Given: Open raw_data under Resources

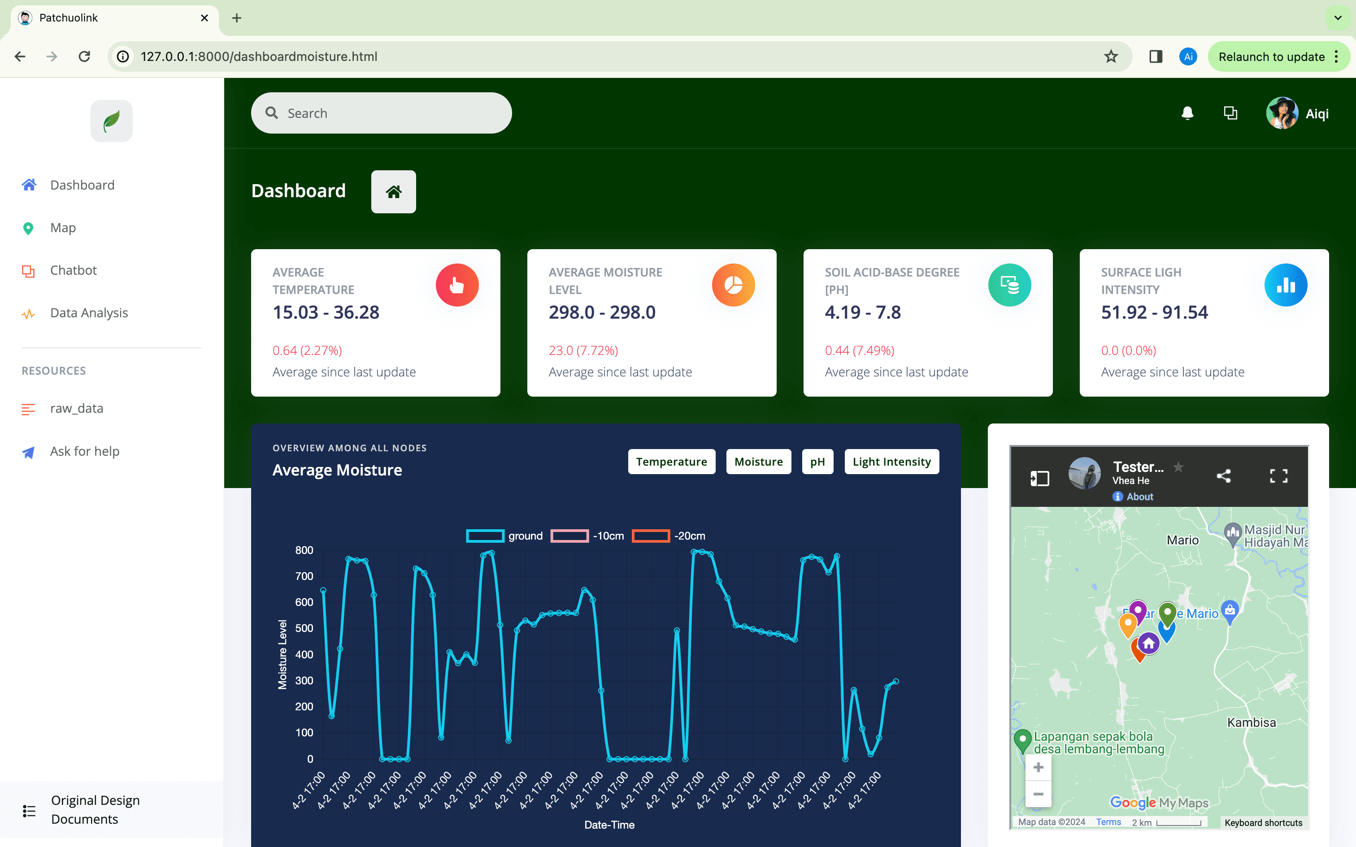Looking at the screenshot, I should [76, 408].
